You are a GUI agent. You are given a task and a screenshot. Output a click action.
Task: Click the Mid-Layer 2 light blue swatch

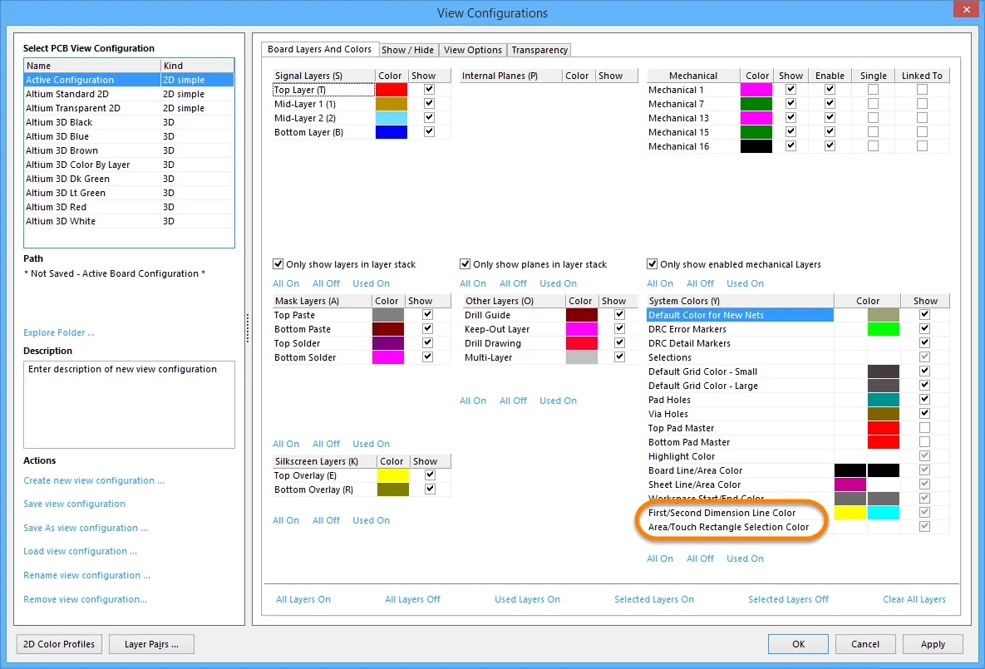(x=392, y=118)
